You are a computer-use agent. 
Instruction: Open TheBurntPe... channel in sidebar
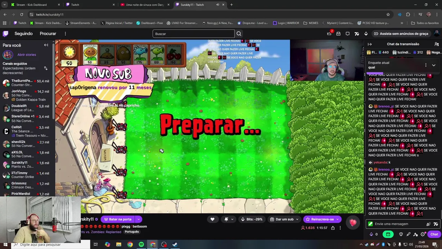27,83
